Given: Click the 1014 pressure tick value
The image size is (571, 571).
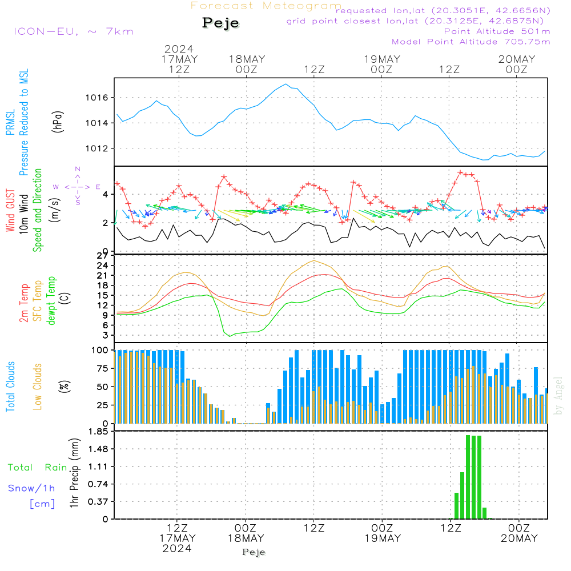Looking at the screenshot, I should click(97, 123).
